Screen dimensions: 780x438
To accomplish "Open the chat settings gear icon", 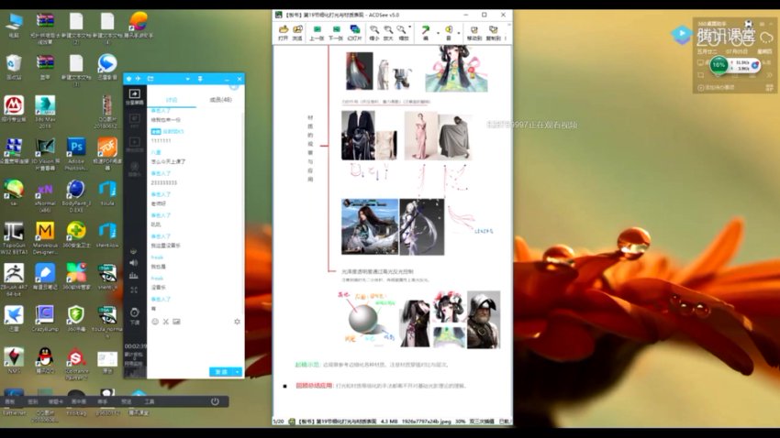I will [x=238, y=322].
